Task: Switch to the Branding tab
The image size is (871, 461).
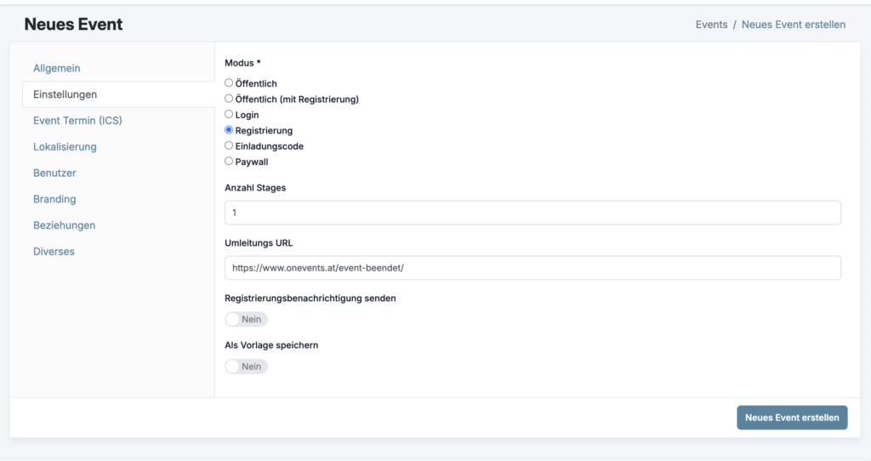Action: click(54, 199)
